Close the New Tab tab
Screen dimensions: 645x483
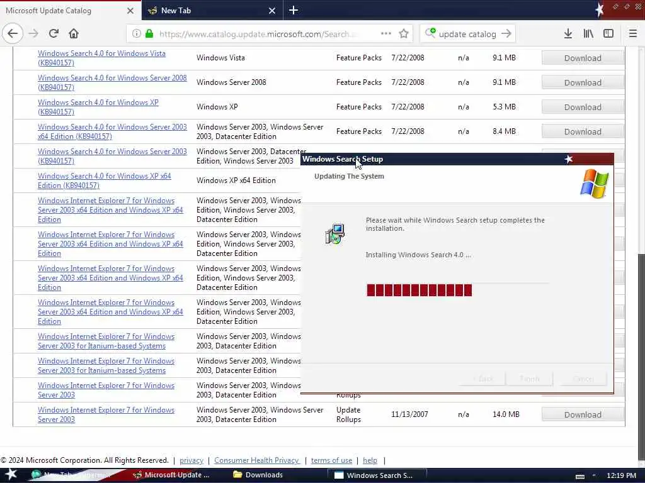pos(272,11)
